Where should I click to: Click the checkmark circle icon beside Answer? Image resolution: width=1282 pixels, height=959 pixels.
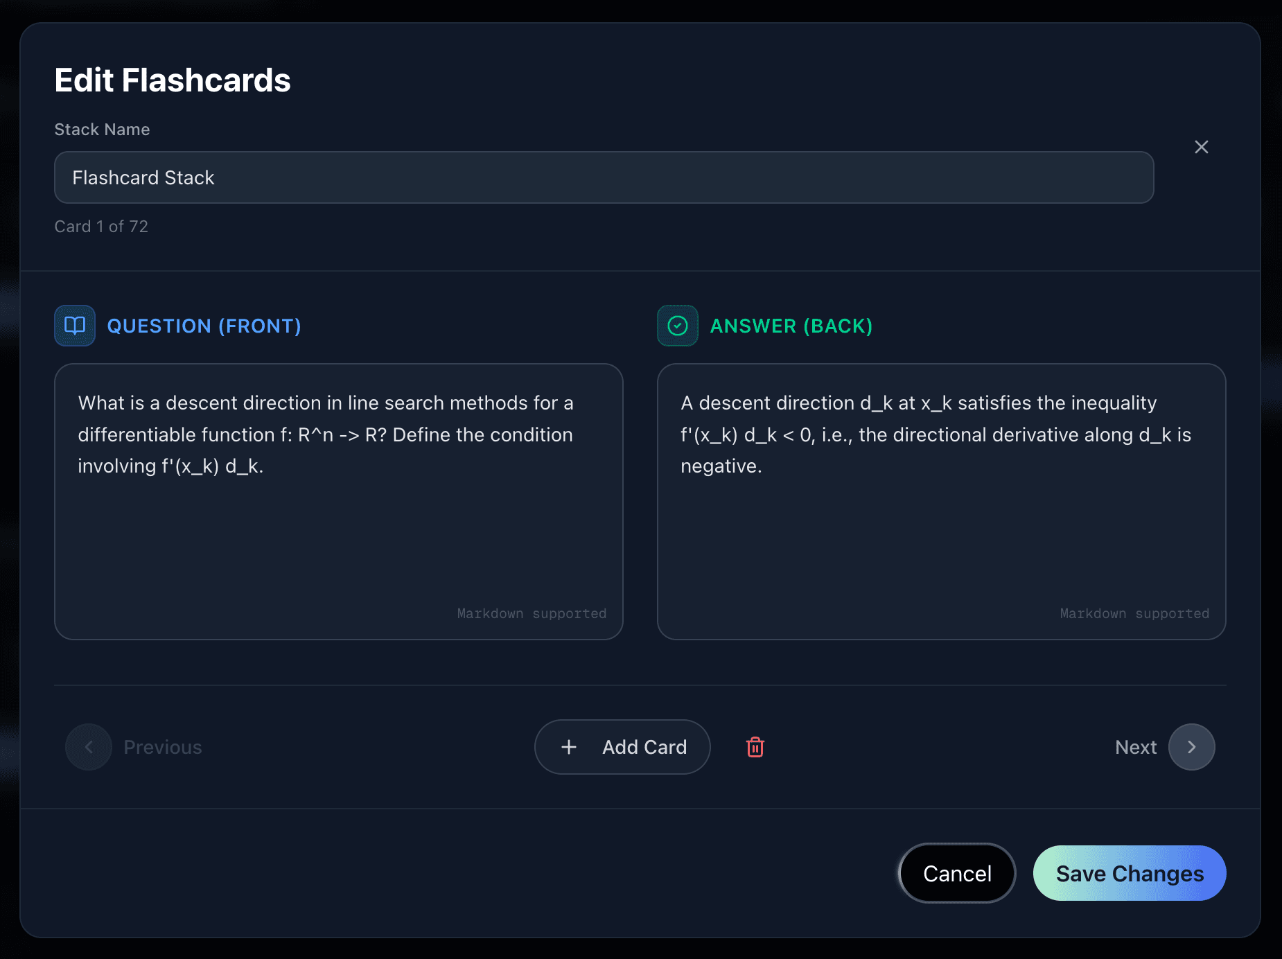(x=678, y=326)
